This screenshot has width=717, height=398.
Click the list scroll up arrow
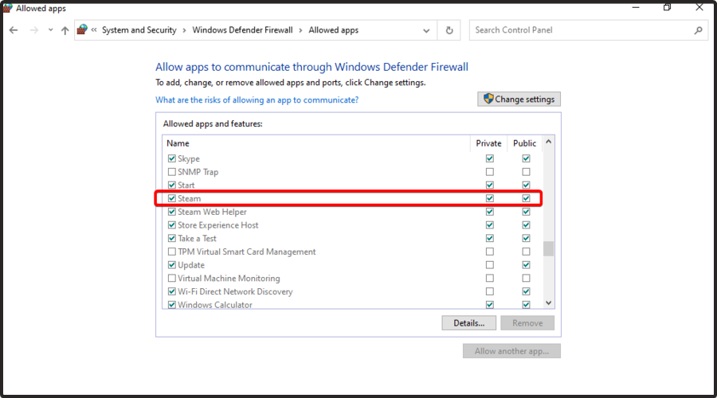(549, 142)
